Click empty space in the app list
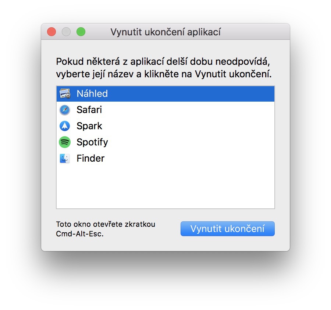Screen dimensions: 331x310 (165, 188)
